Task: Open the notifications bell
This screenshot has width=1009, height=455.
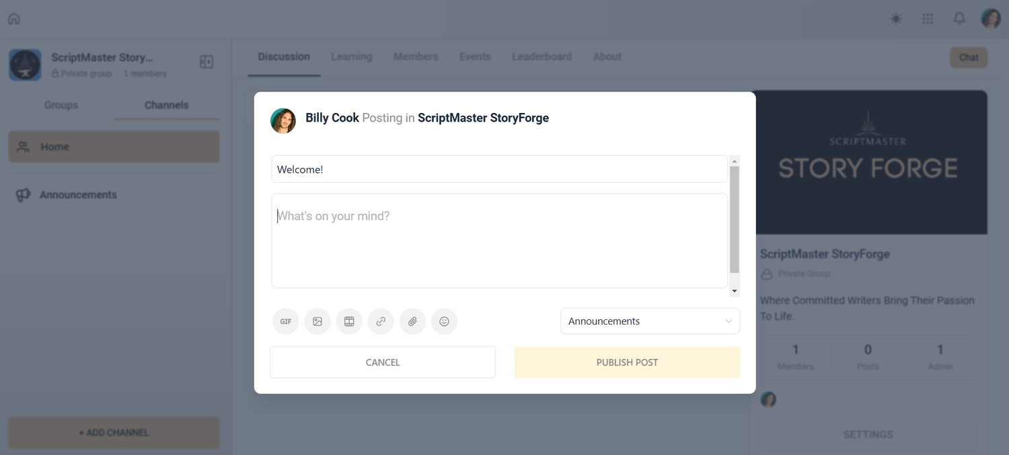Action: [959, 19]
